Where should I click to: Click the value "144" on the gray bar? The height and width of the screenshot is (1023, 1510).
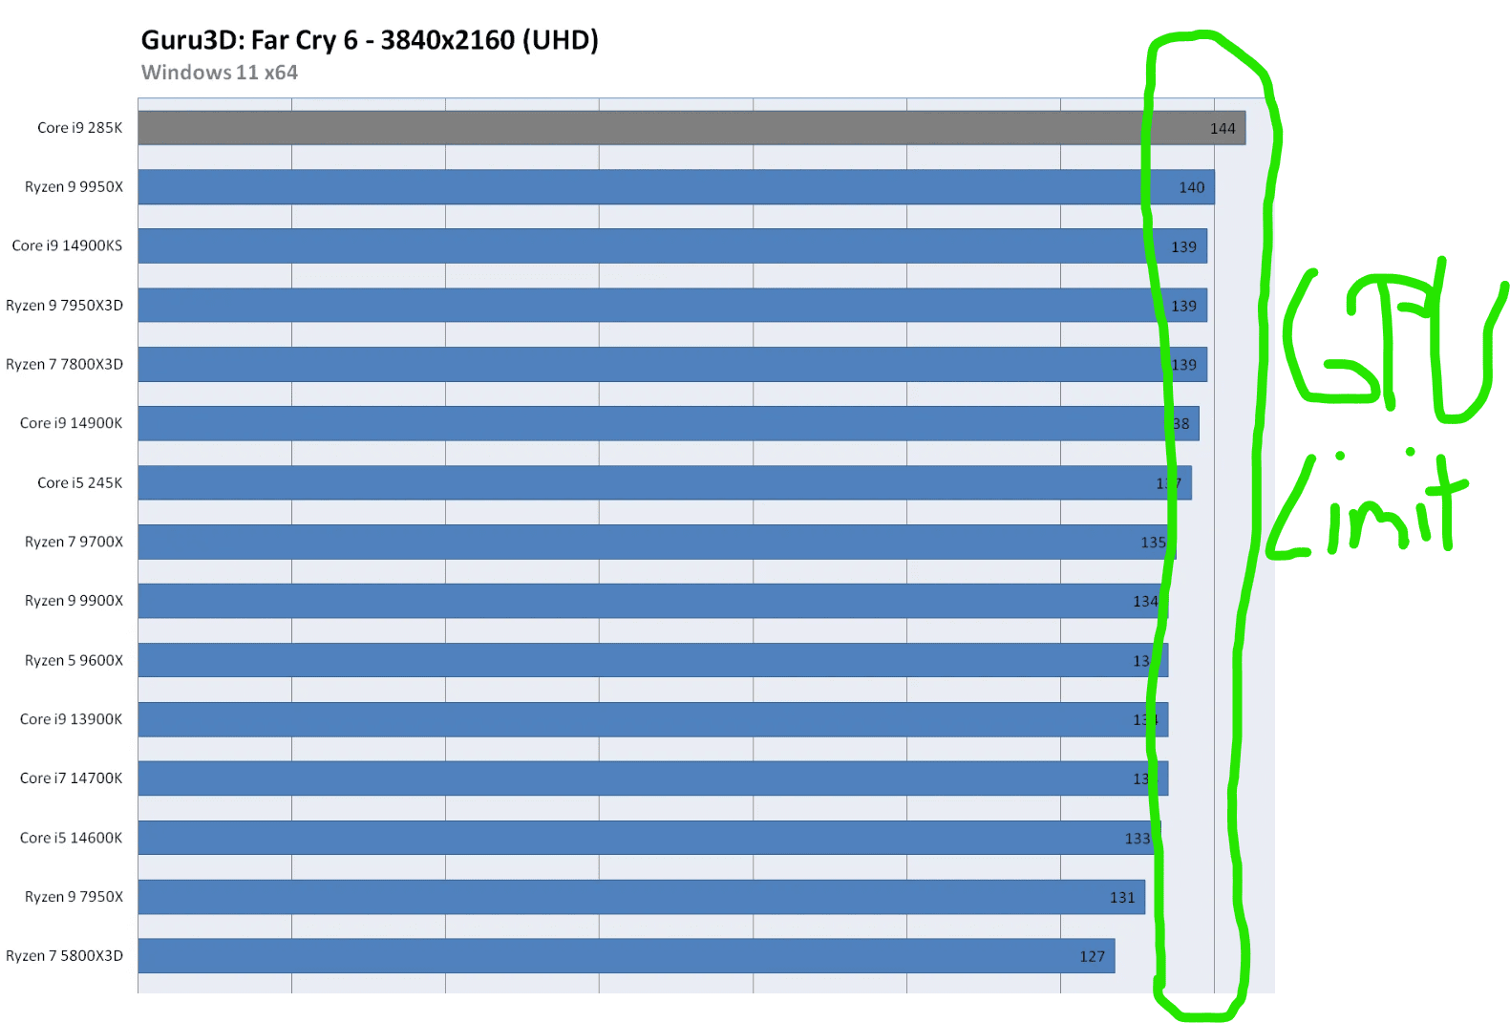(x=1223, y=129)
